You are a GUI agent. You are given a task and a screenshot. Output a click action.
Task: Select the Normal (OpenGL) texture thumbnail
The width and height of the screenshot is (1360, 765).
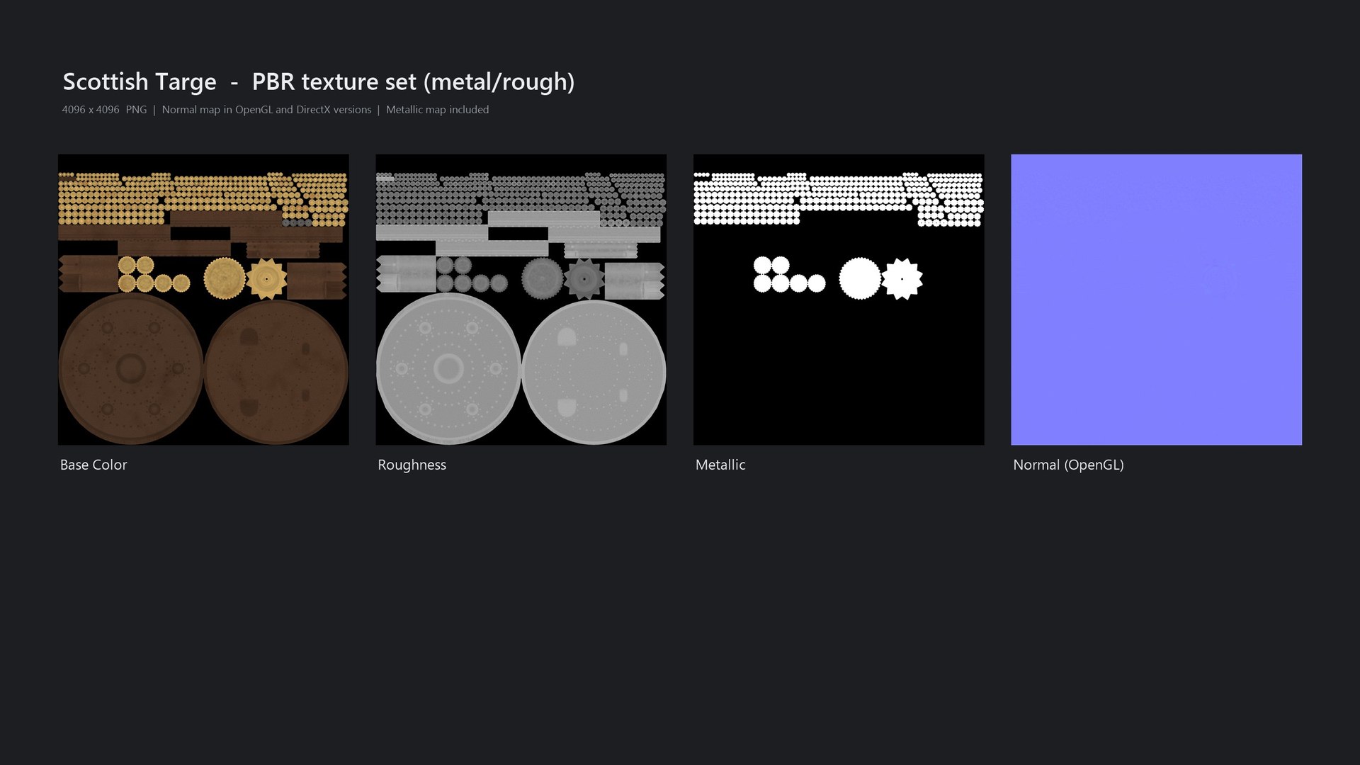(x=1156, y=300)
